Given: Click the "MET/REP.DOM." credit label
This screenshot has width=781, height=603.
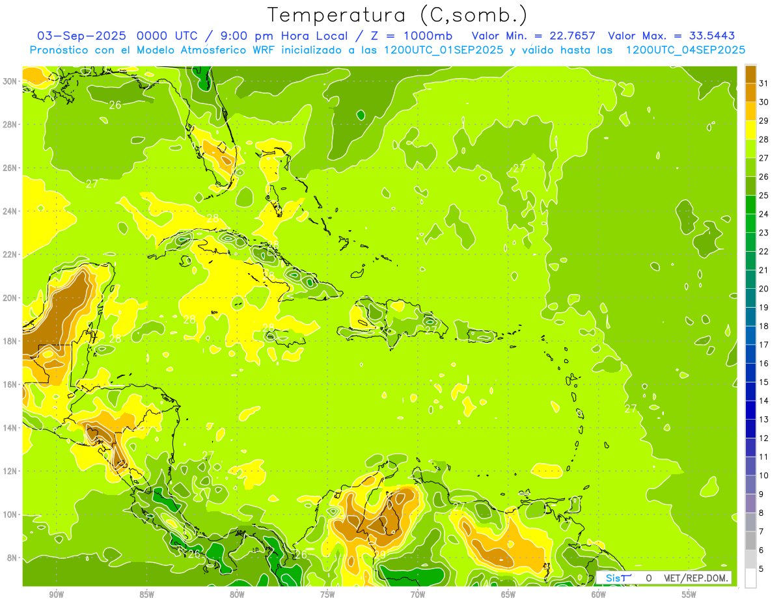Looking at the screenshot, I should coord(695,578).
